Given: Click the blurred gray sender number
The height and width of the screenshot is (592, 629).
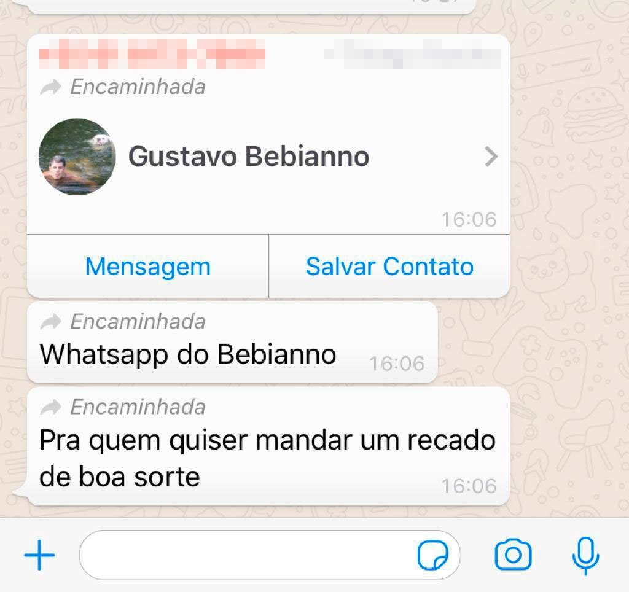Looking at the screenshot, I should [413, 54].
